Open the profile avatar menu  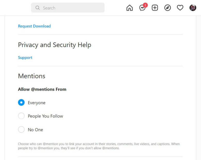(x=193, y=8)
